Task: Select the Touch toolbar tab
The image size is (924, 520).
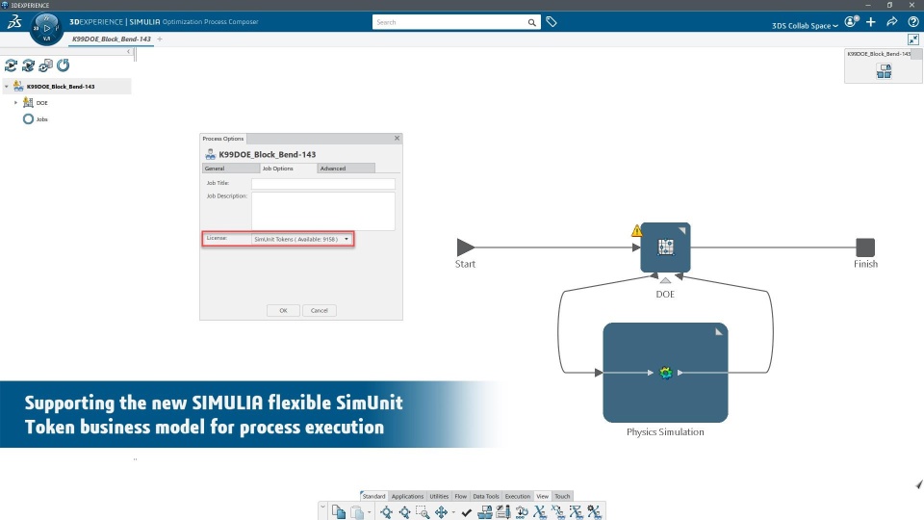Action: [x=562, y=497]
